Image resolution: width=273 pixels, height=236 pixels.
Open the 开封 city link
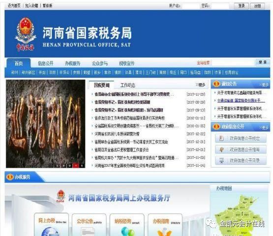tap(42, 72)
